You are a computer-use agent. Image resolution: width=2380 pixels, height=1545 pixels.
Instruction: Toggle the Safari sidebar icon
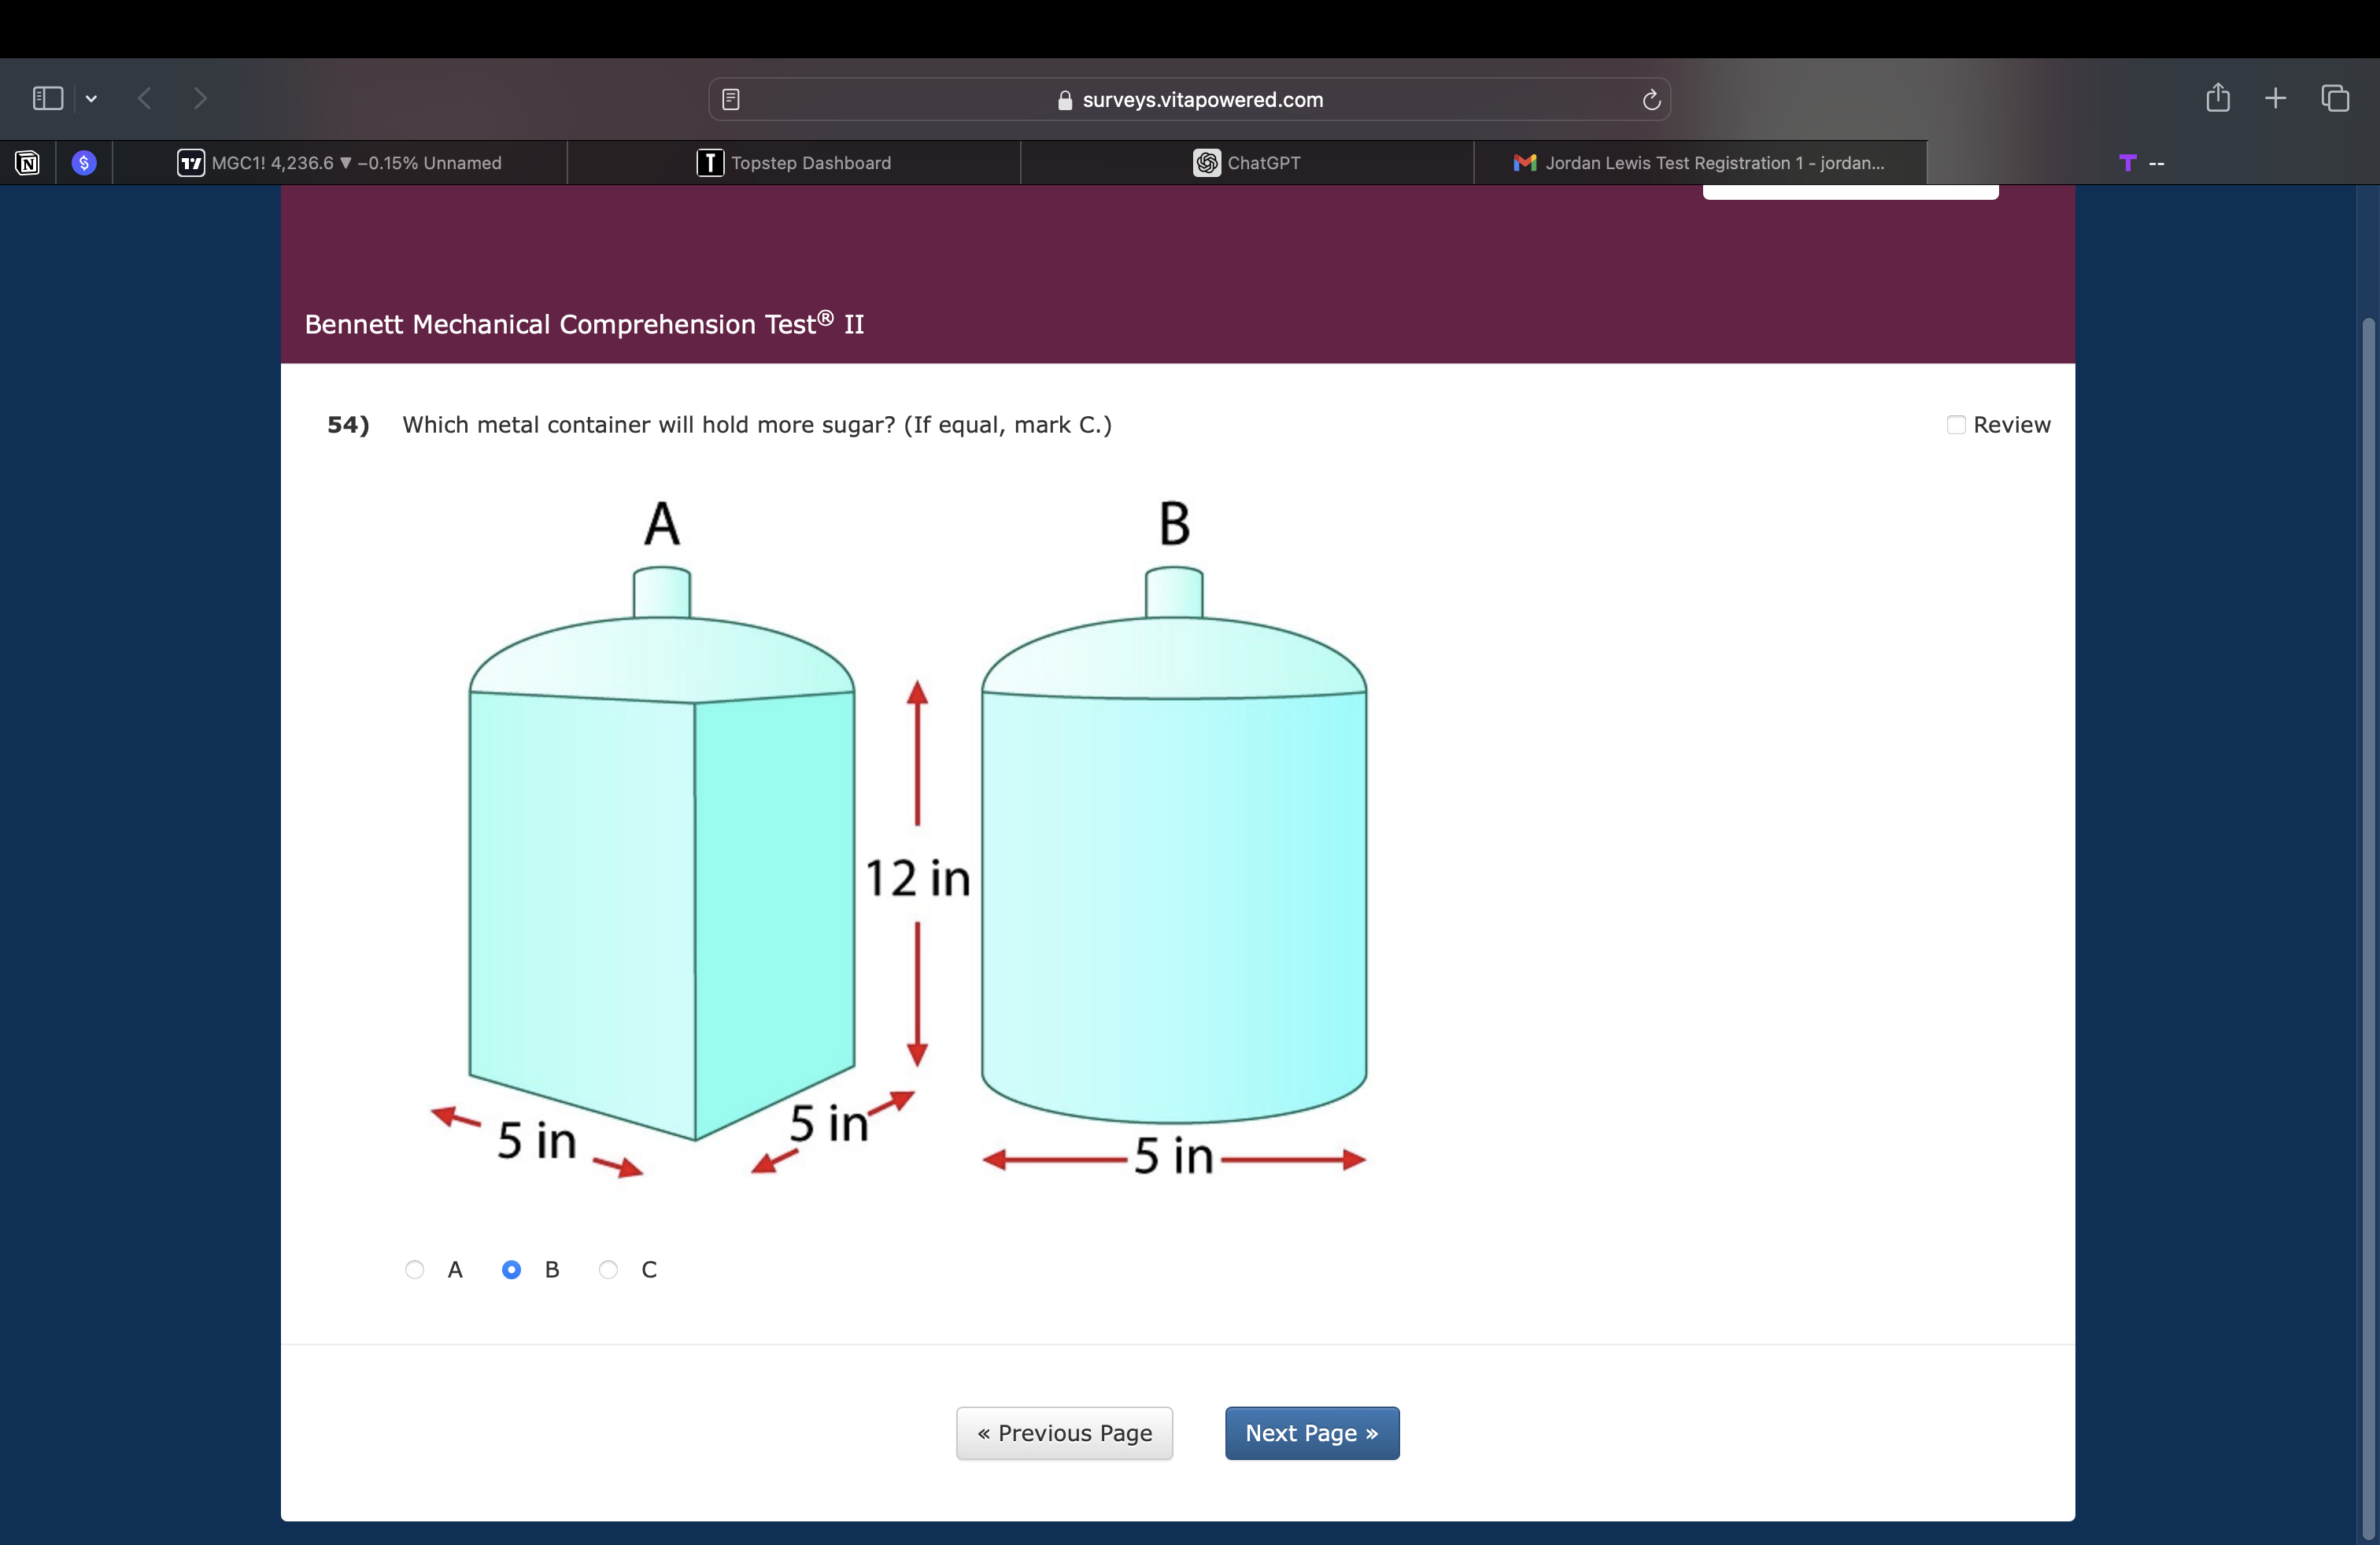coord(47,98)
